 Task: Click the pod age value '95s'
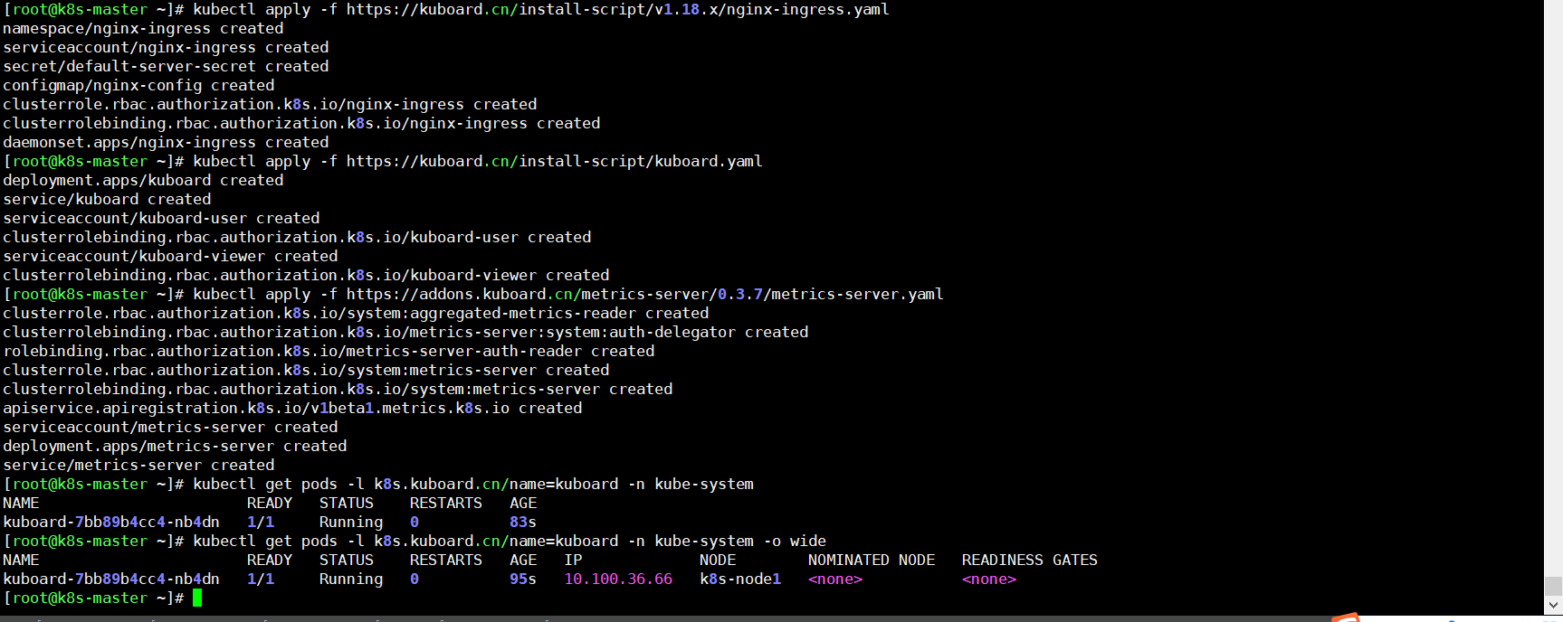click(x=523, y=580)
